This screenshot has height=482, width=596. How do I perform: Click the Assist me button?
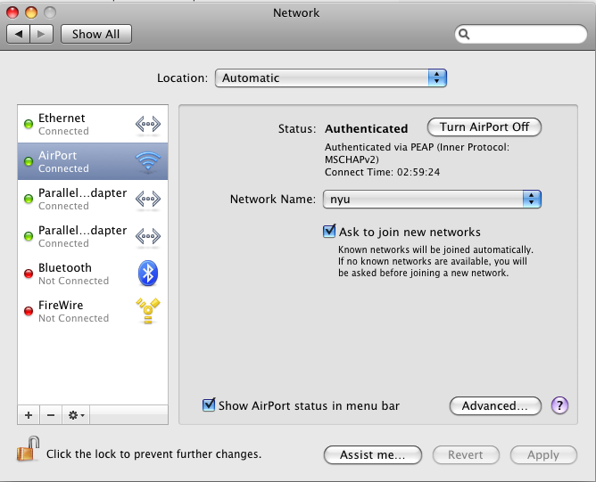point(373,454)
